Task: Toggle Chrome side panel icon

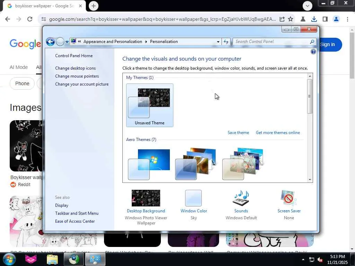Action: tap(325, 19)
